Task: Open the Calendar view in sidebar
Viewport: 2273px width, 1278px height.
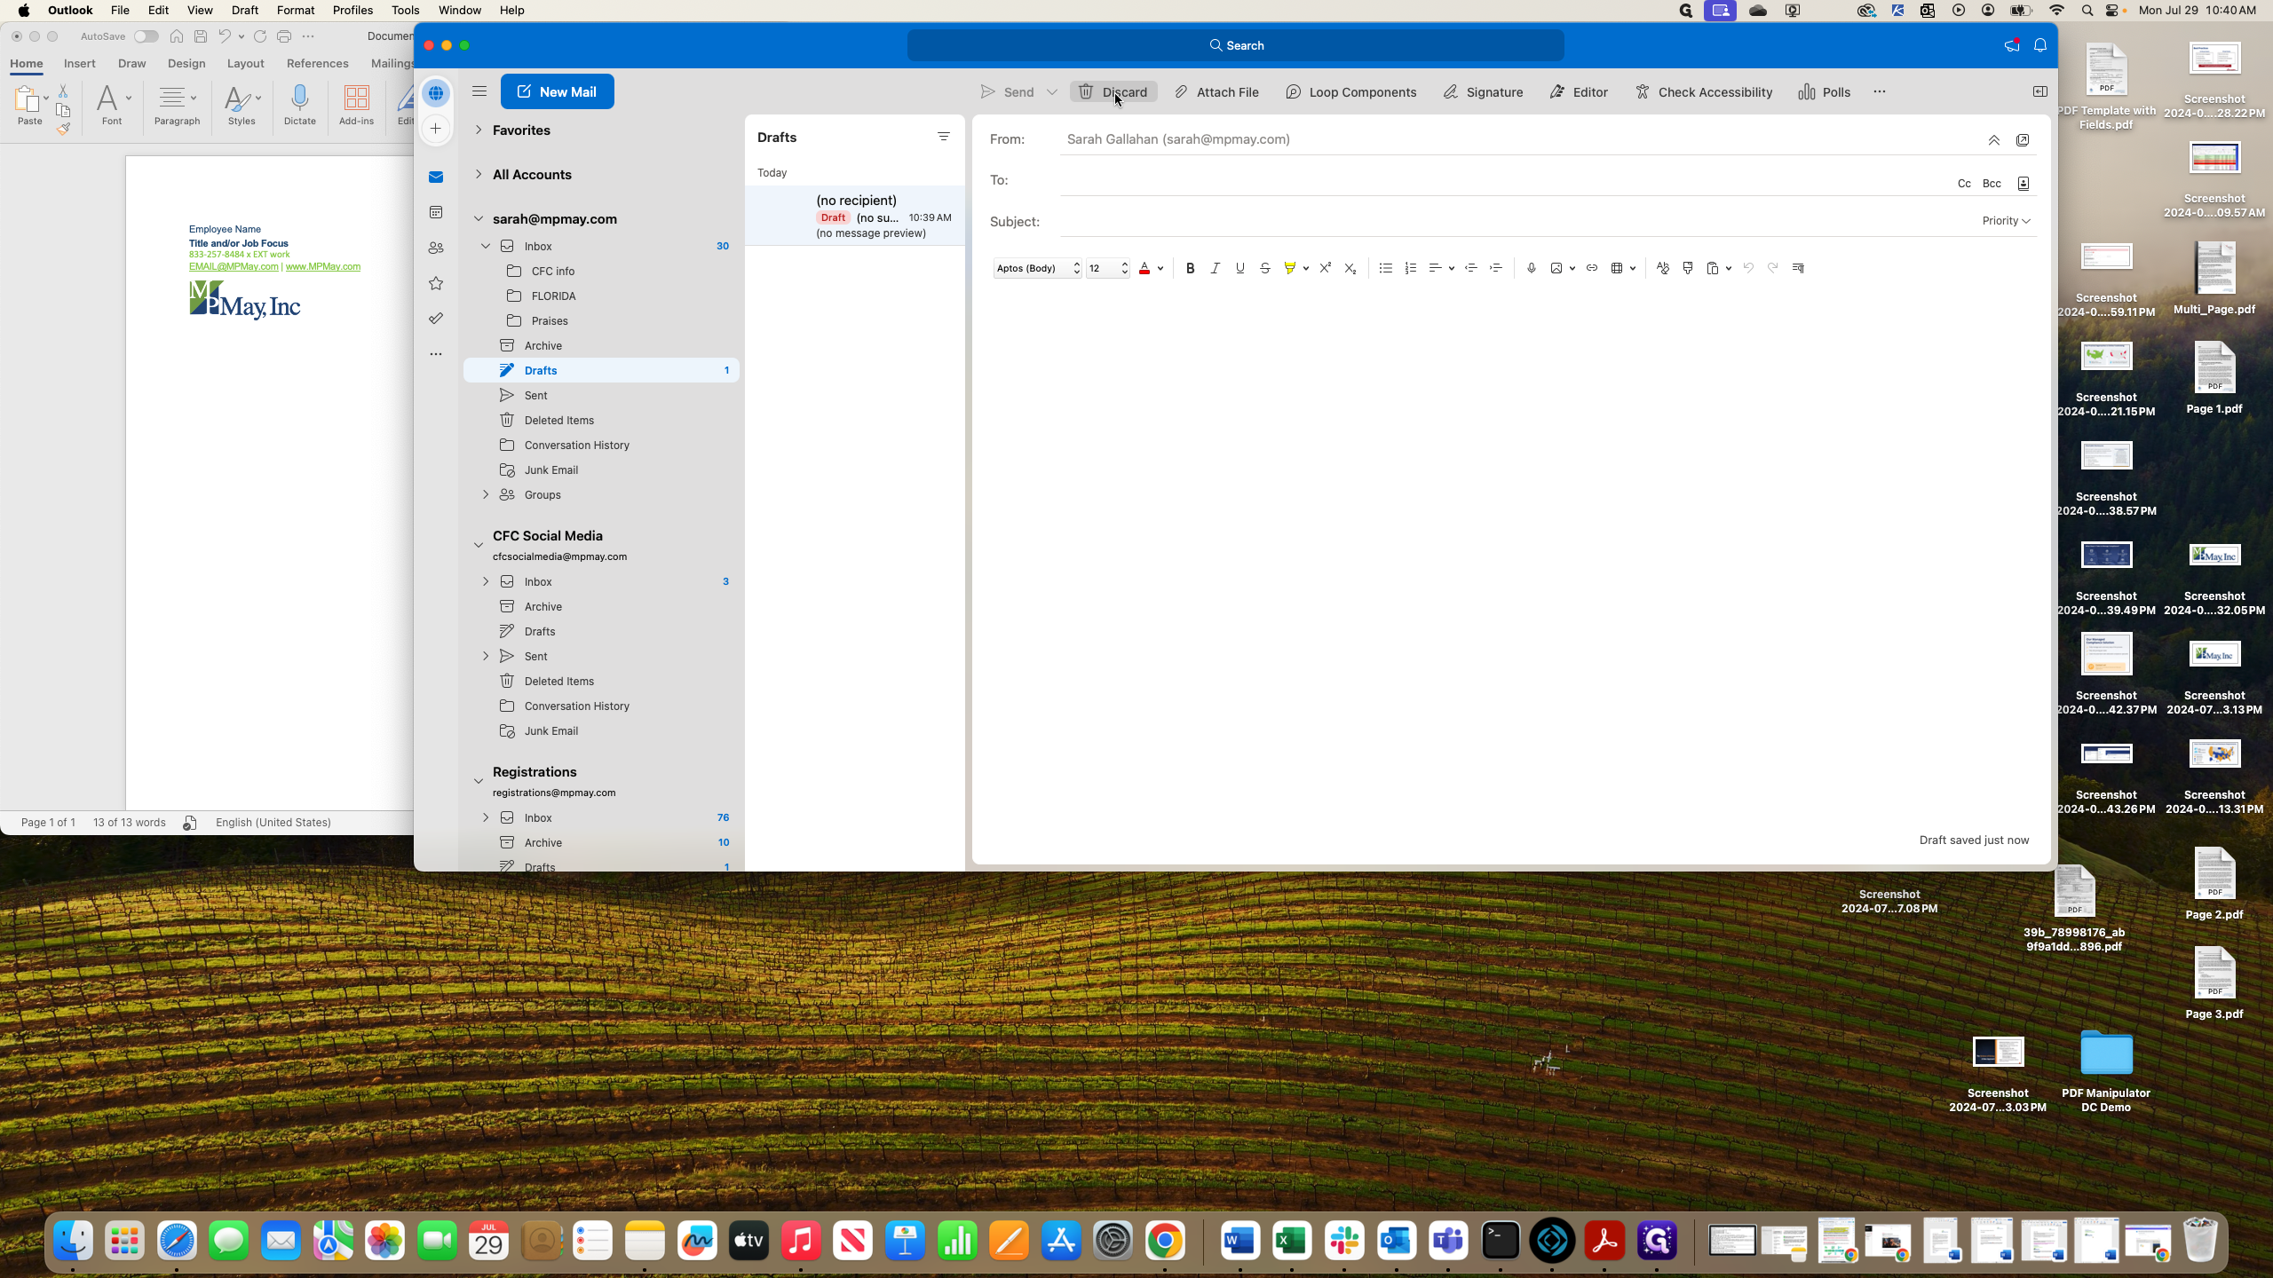Action: [436, 212]
